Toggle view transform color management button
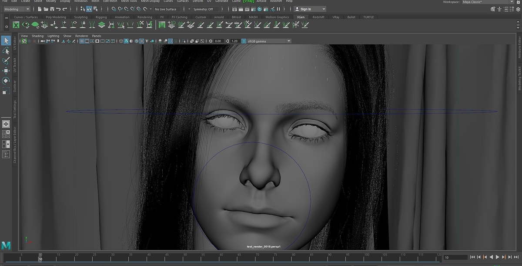 pyautogui.click(x=244, y=41)
